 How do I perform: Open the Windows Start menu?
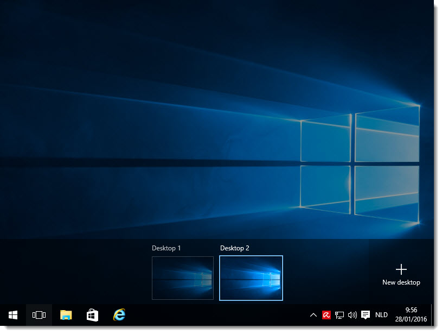pyautogui.click(x=13, y=315)
